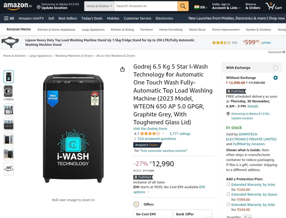
Task: Expand EMI options chevron
Action: tap(148, 192)
